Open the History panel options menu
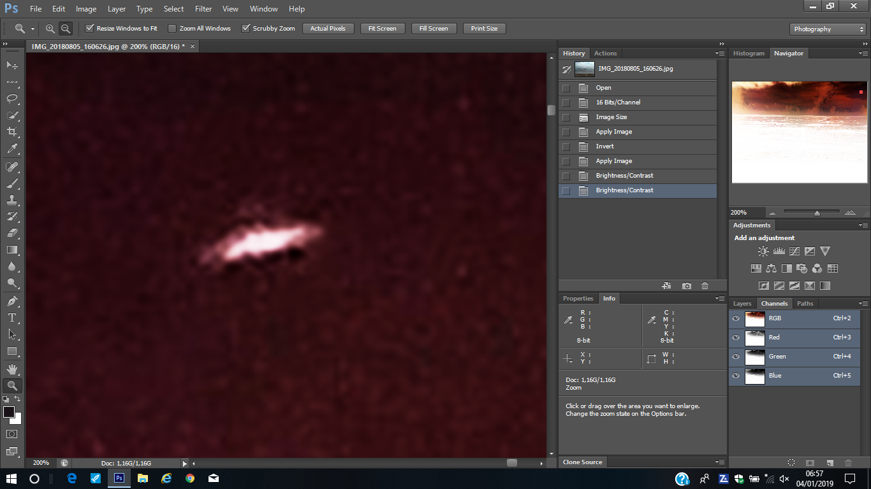871x489 pixels. click(x=720, y=53)
